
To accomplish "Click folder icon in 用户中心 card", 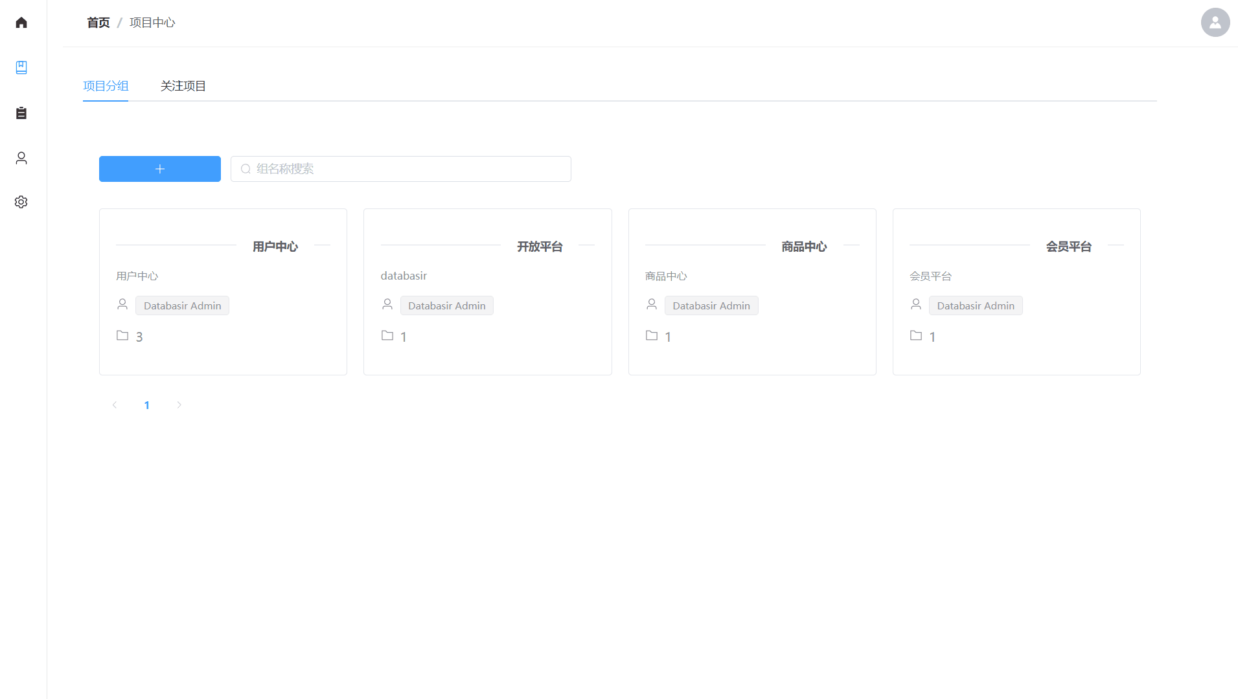I will (x=122, y=335).
